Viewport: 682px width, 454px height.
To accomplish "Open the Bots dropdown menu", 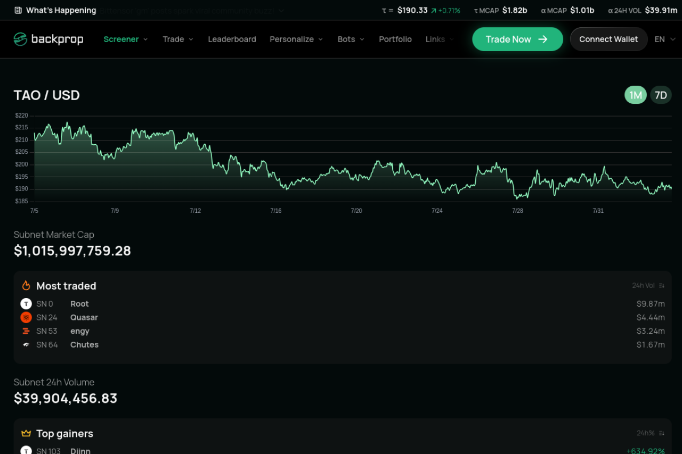I will pos(351,39).
